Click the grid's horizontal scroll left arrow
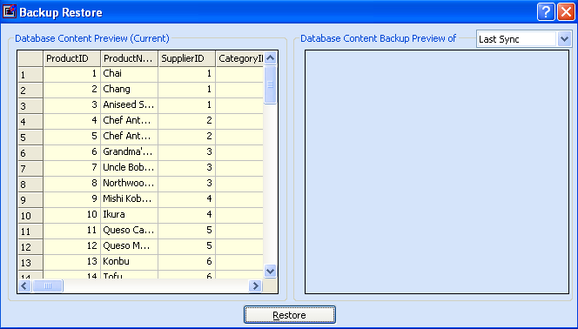Screen dimensions: 578x329 coord(24,285)
